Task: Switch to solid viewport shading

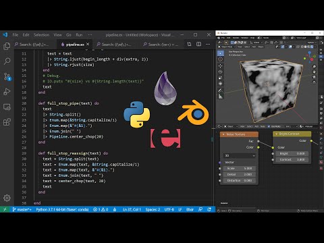Action: click(x=305, y=47)
